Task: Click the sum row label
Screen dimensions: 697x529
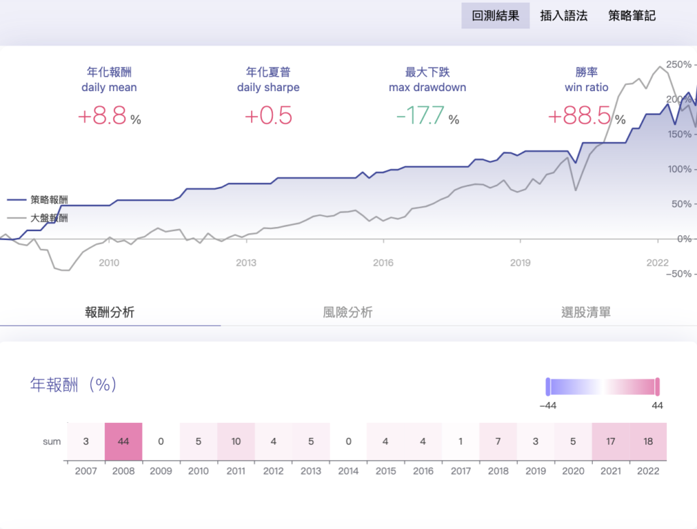Action: tap(52, 441)
